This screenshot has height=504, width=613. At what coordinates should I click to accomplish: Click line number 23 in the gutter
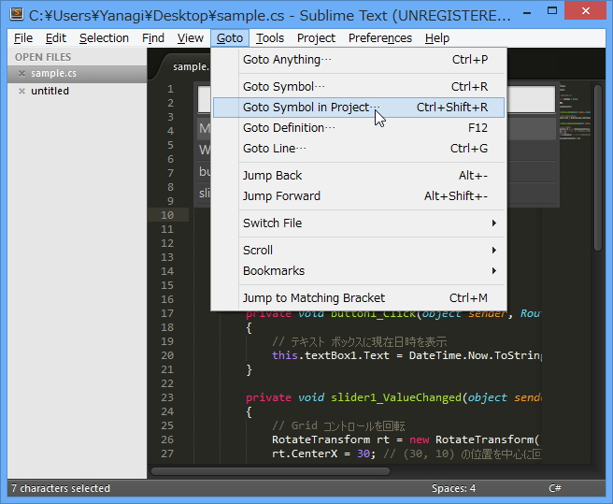(167, 397)
